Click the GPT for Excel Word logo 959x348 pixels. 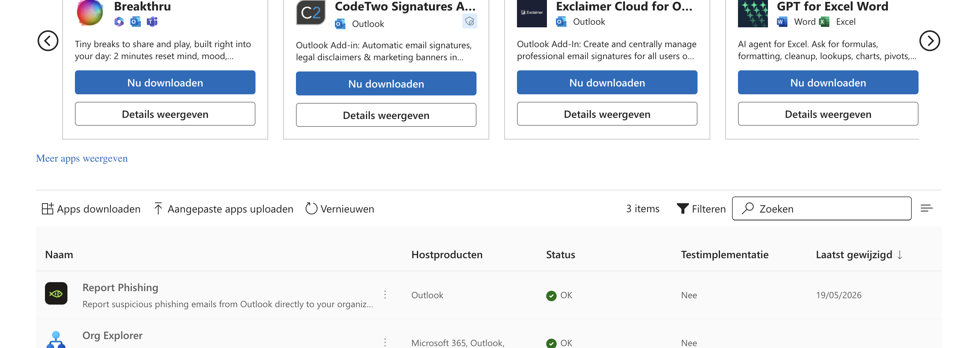pyautogui.click(x=753, y=13)
